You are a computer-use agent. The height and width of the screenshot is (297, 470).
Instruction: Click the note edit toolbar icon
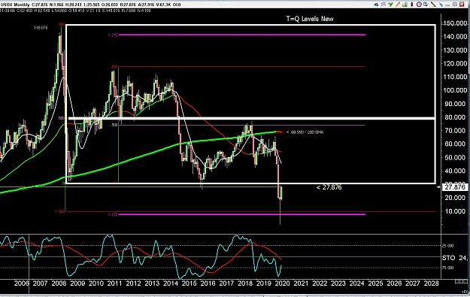pyautogui.click(x=426, y=5)
